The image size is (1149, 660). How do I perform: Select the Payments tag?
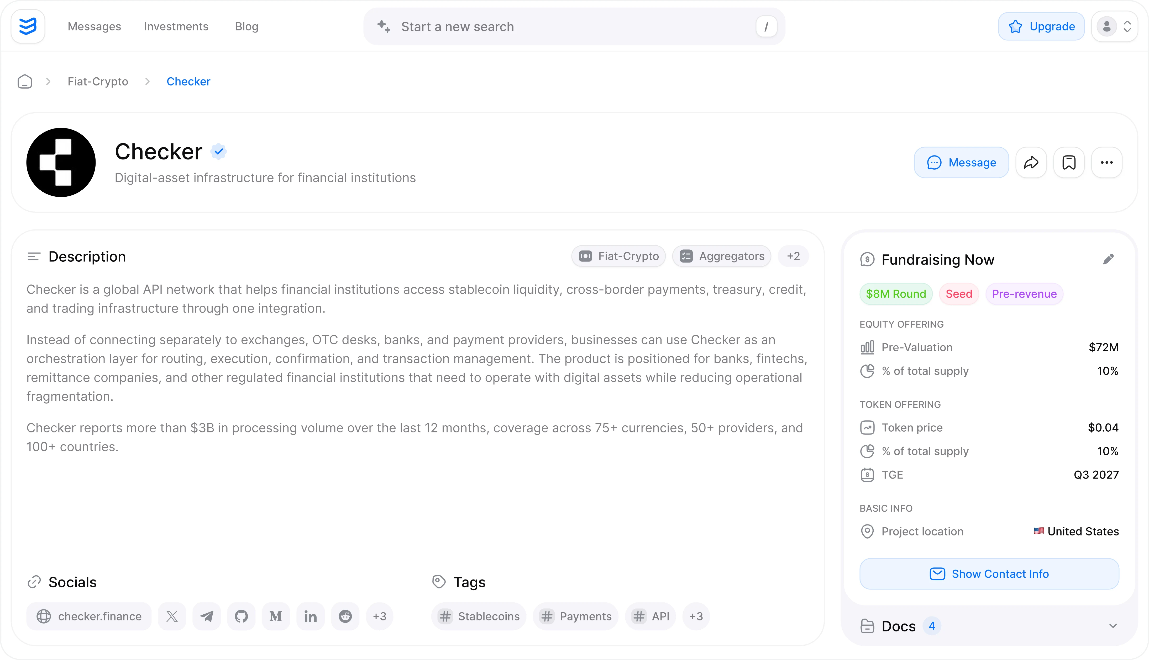(x=575, y=616)
